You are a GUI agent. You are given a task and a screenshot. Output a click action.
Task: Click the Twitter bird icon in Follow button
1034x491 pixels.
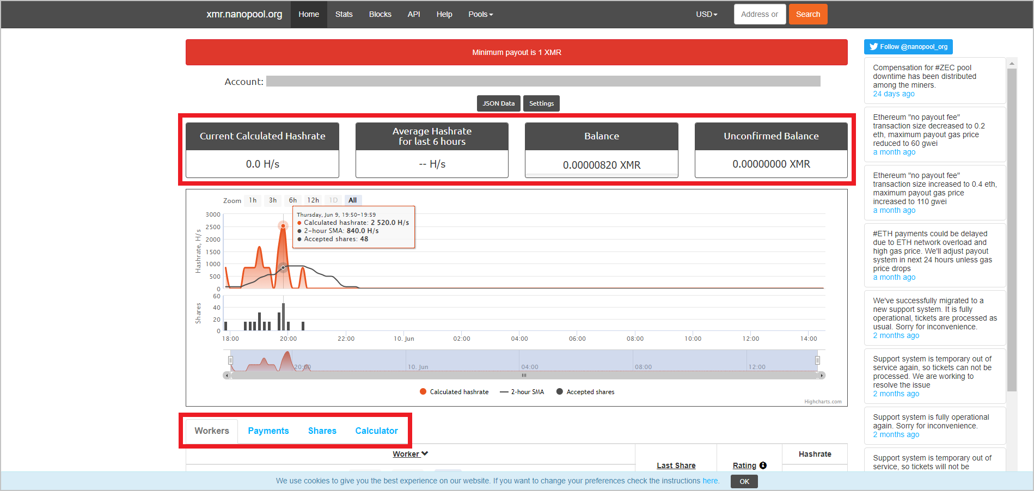873,47
